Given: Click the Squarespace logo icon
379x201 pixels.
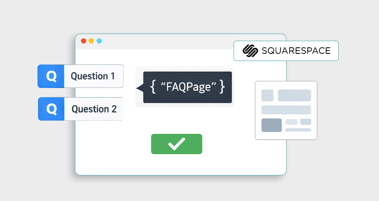Looking at the screenshot, I should coord(250,51).
